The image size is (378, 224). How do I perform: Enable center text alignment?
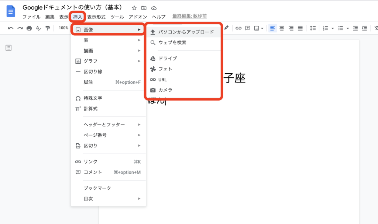click(282, 28)
